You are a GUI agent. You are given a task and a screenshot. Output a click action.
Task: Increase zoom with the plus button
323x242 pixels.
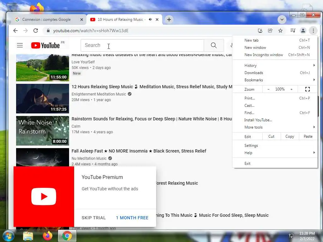[x=291, y=89]
